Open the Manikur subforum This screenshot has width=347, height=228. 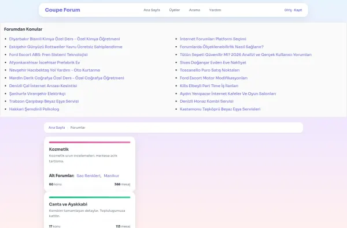pyautogui.click(x=111, y=176)
